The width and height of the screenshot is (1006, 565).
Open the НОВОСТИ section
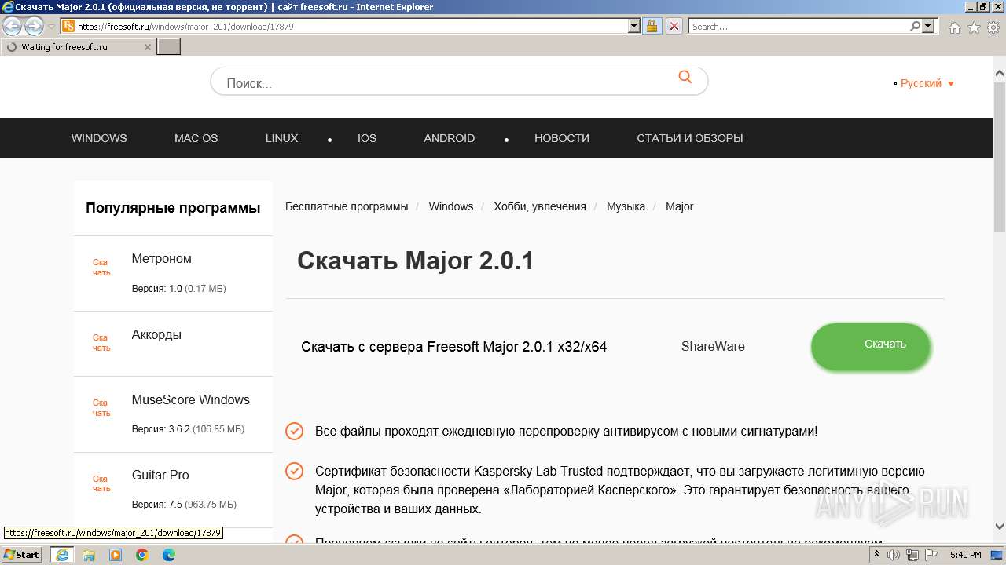click(562, 138)
